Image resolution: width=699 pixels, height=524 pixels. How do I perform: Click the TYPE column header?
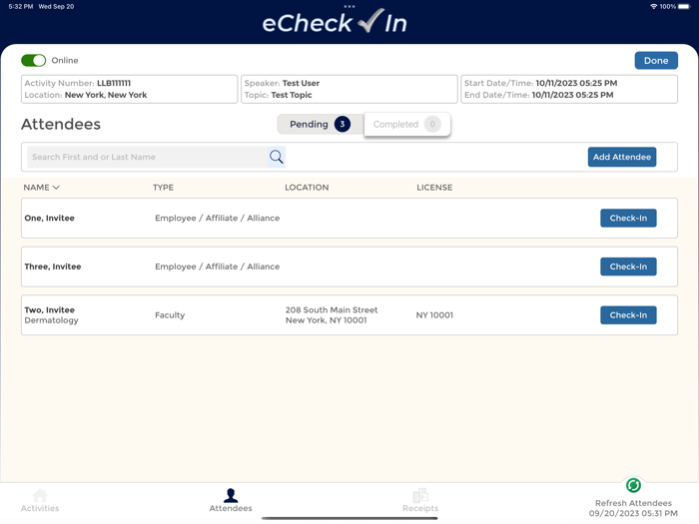pos(163,188)
